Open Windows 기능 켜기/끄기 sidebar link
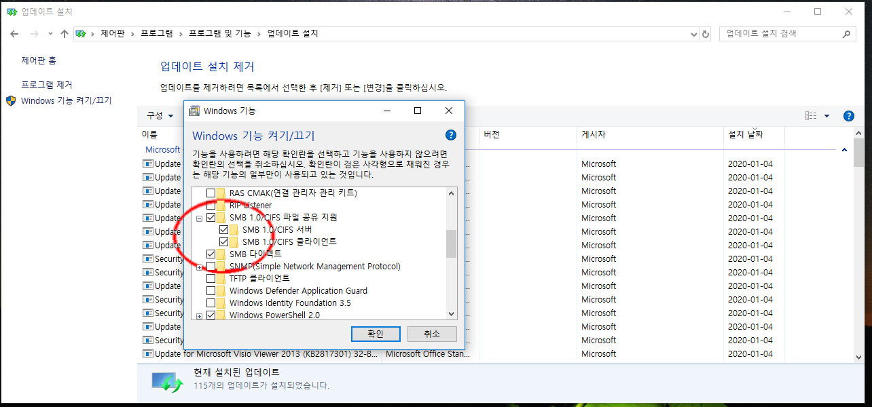872x407 pixels. click(x=67, y=101)
